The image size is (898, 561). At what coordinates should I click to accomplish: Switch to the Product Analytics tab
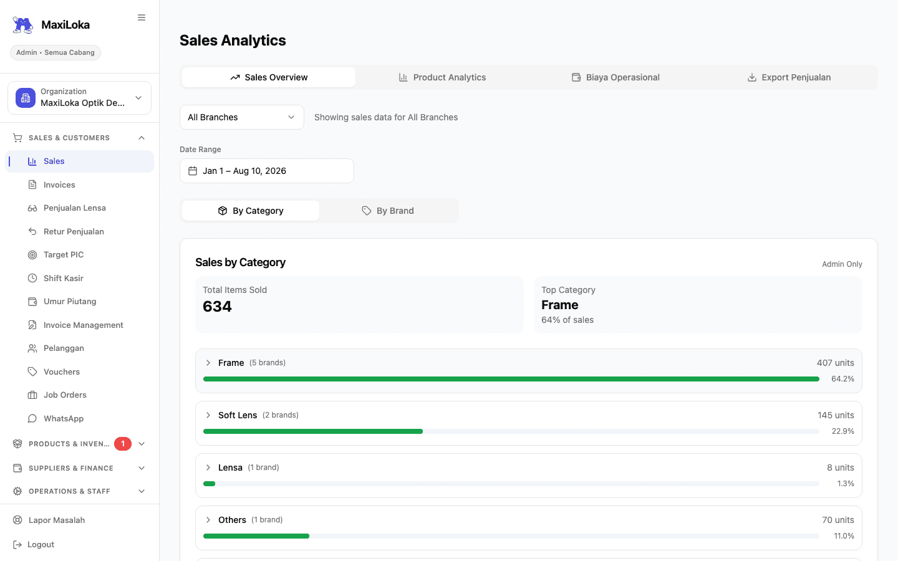pos(442,77)
